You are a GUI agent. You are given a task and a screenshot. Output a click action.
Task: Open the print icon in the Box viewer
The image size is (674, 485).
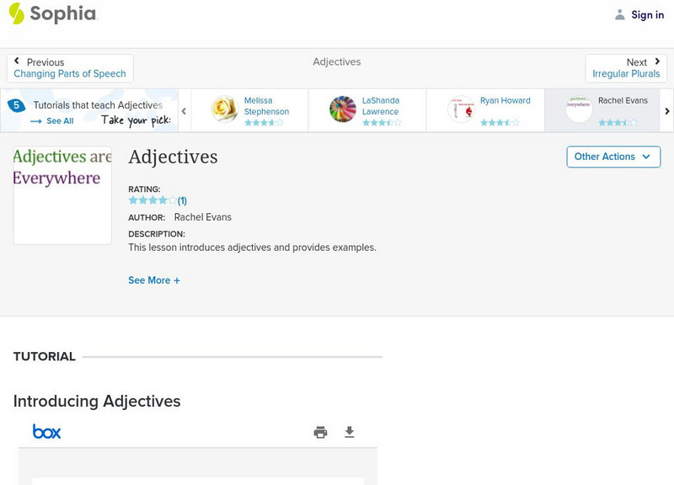[x=320, y=431]
